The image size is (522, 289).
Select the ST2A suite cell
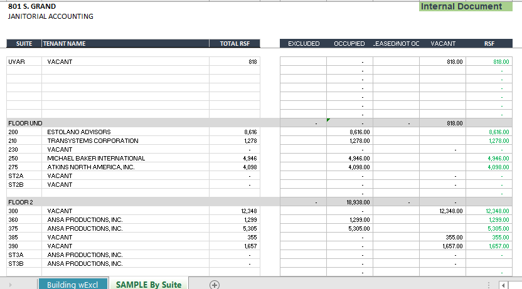24,176
